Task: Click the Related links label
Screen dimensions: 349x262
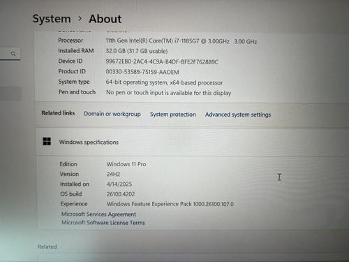Action: click(x=58, y=113)
